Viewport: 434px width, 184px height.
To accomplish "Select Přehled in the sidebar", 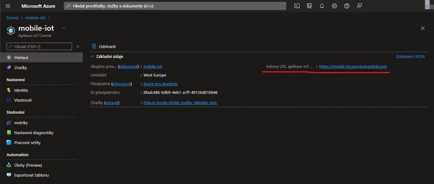I will [20, 57].
